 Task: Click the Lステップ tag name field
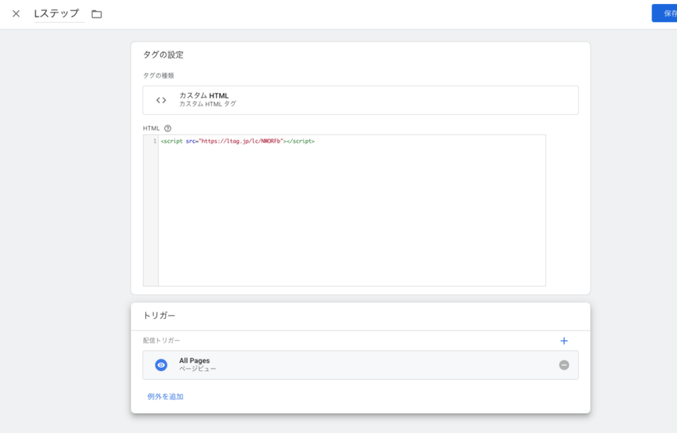tap(58, 14)
